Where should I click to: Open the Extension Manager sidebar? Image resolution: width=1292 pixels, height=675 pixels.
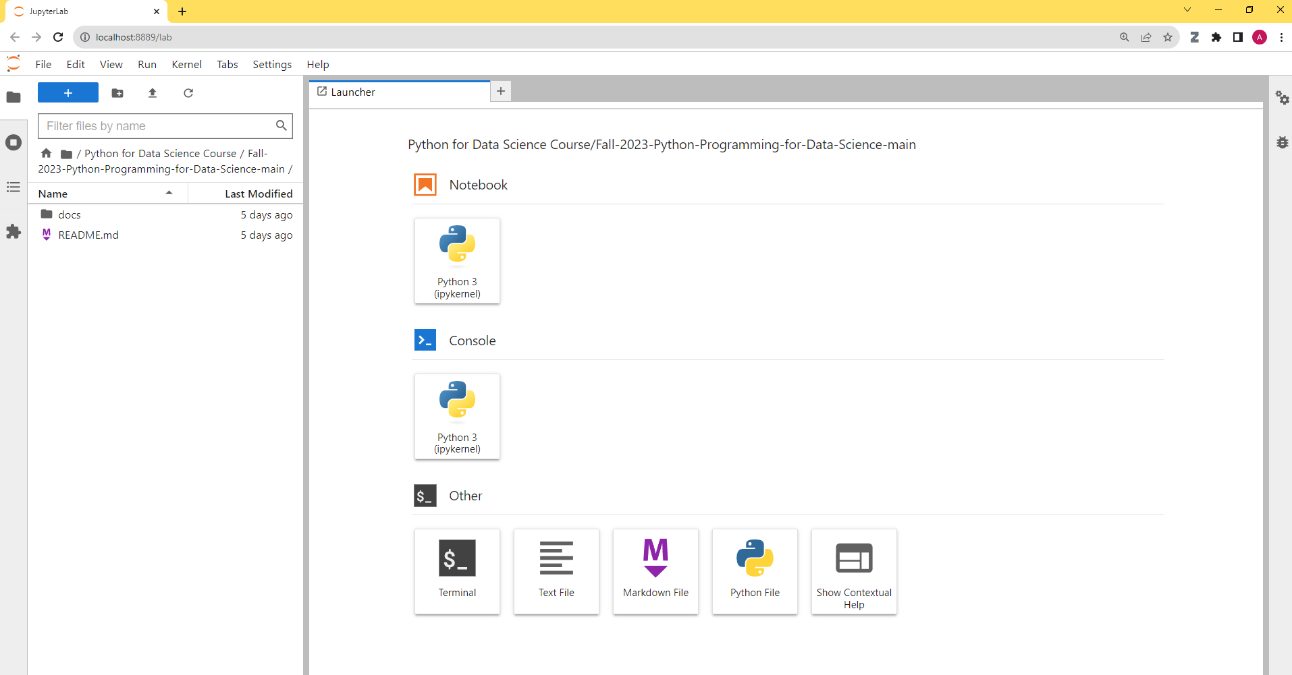click(x=14, y=232)
